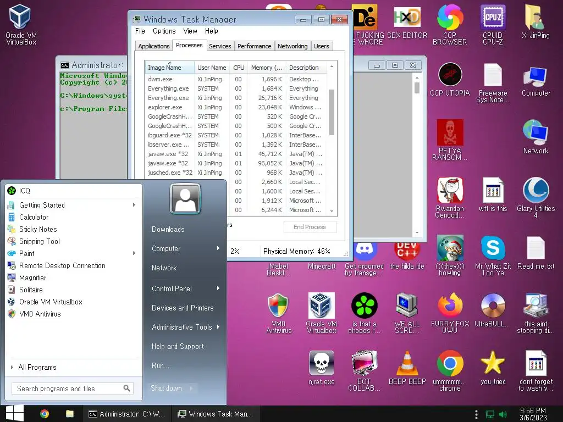Expand the Administrative Tools submenu arrow

pos(218,326)
